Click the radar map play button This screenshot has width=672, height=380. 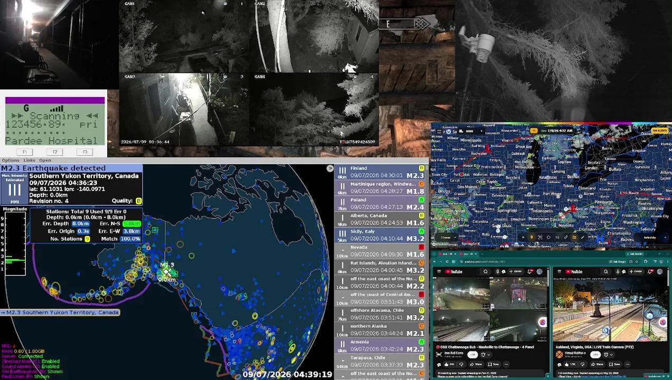[524, 237]
